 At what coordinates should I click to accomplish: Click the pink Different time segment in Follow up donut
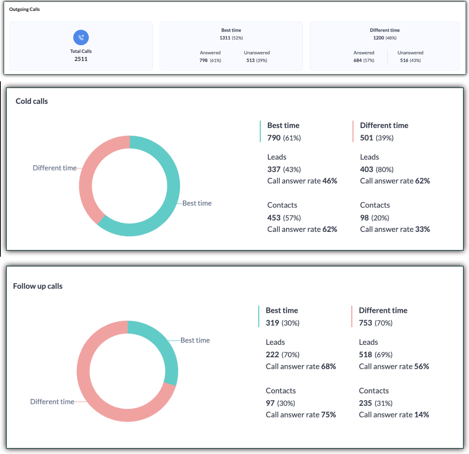click(94, 399)
